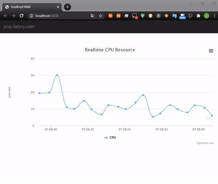Go forward to the next page
Viewport: 218px width, 184px height.
pos(13,16)
